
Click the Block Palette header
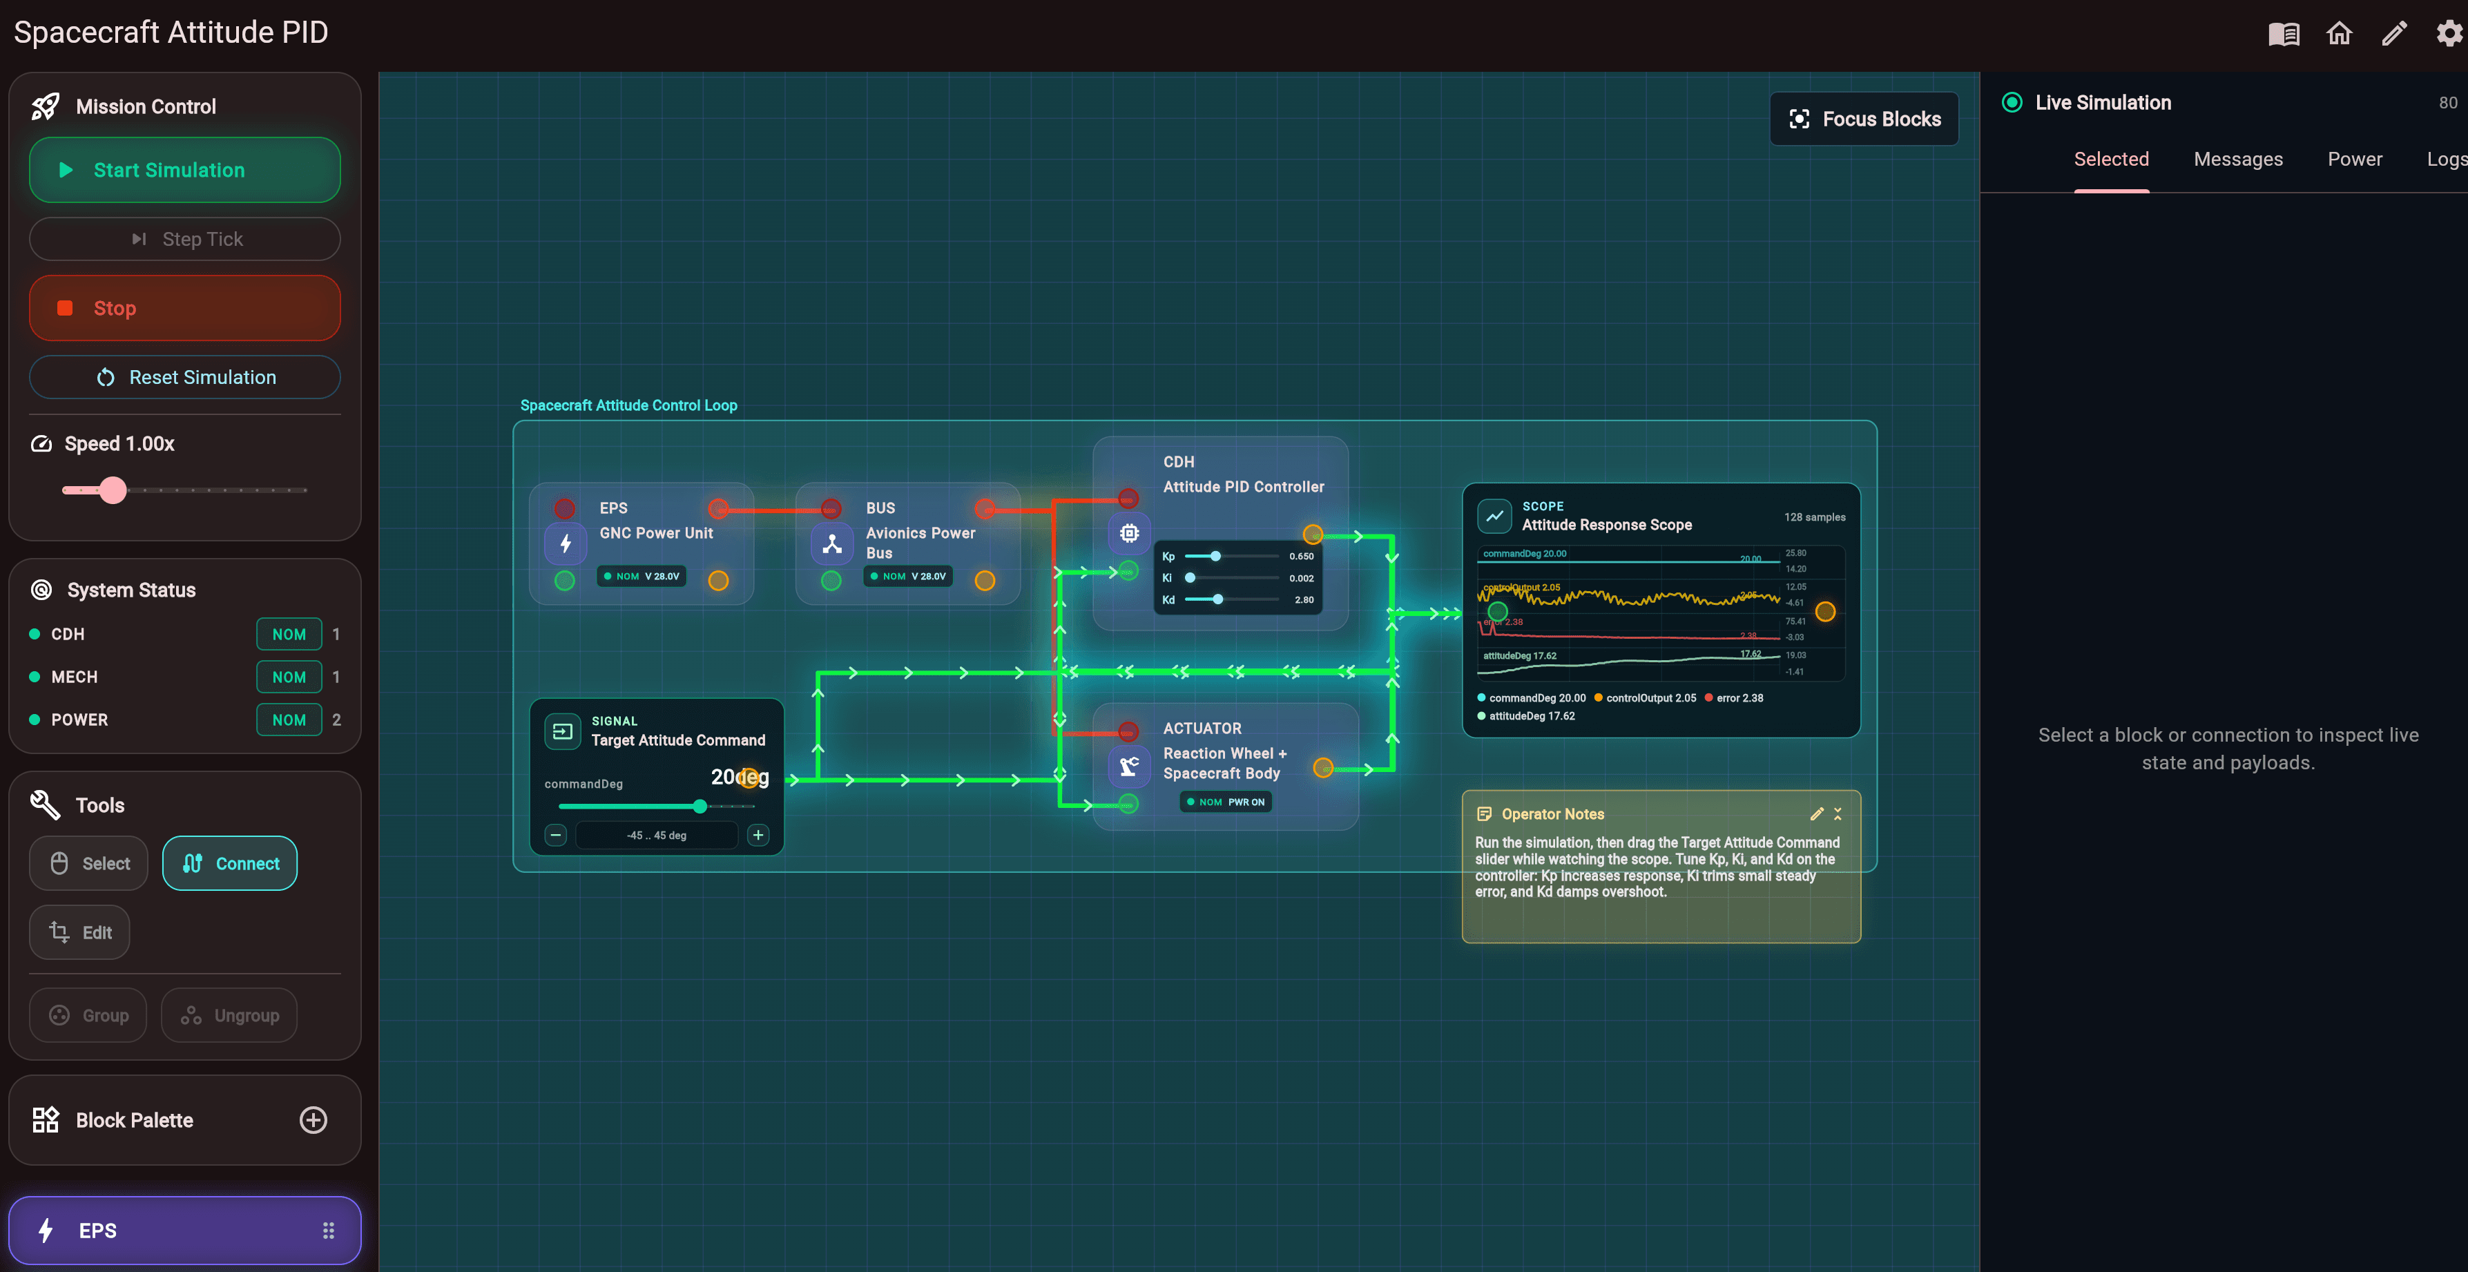(185, 1119)
